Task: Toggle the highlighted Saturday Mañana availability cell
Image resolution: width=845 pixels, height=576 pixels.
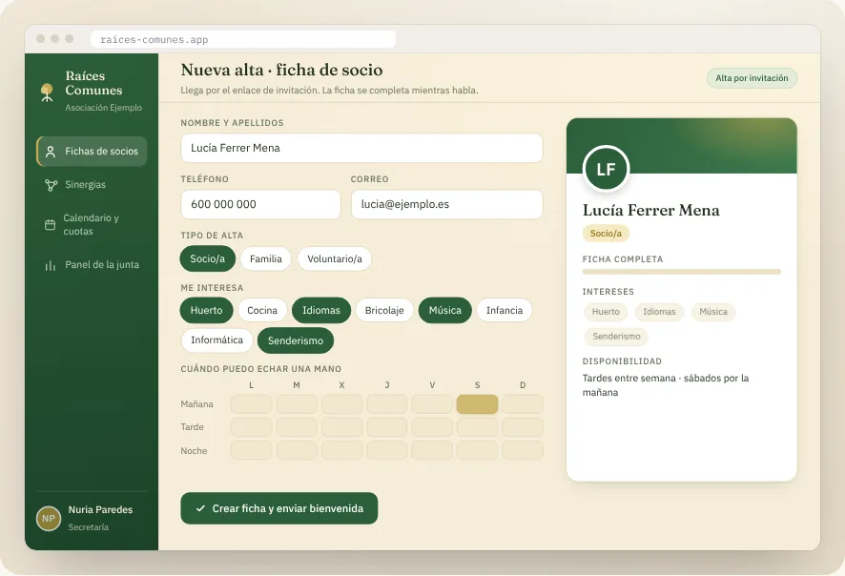Action: (x=477, y=404)
